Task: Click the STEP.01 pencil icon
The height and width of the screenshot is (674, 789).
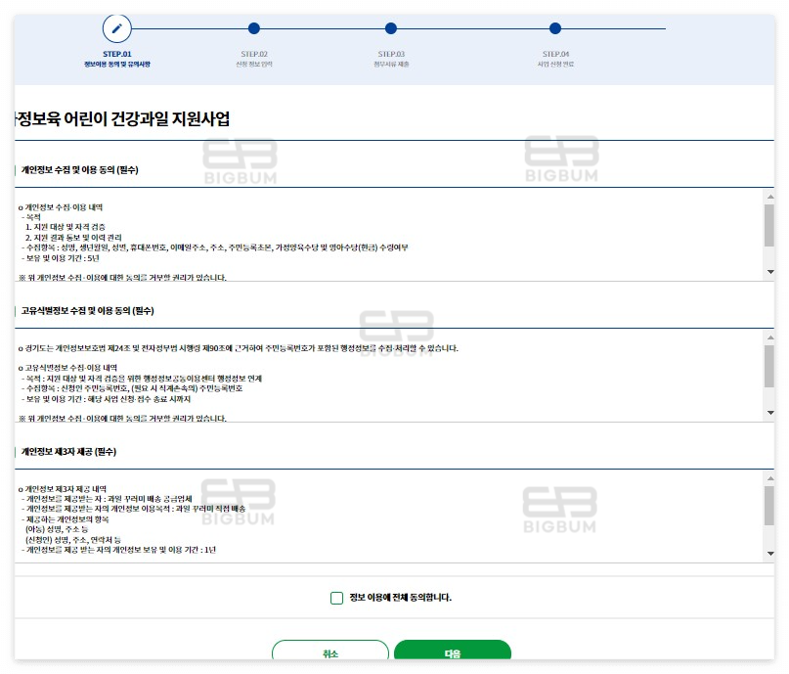Action: pyautogui.click(x=116, y=28)
